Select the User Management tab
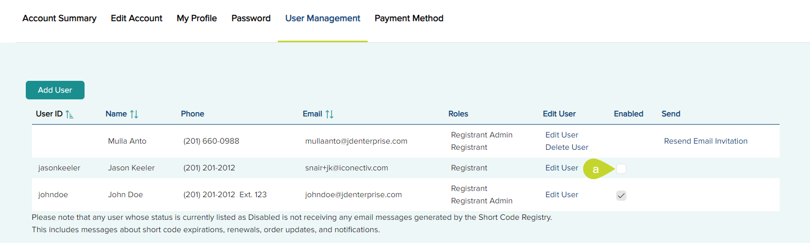Screen dimensions: 810x243 pos(323,19)
